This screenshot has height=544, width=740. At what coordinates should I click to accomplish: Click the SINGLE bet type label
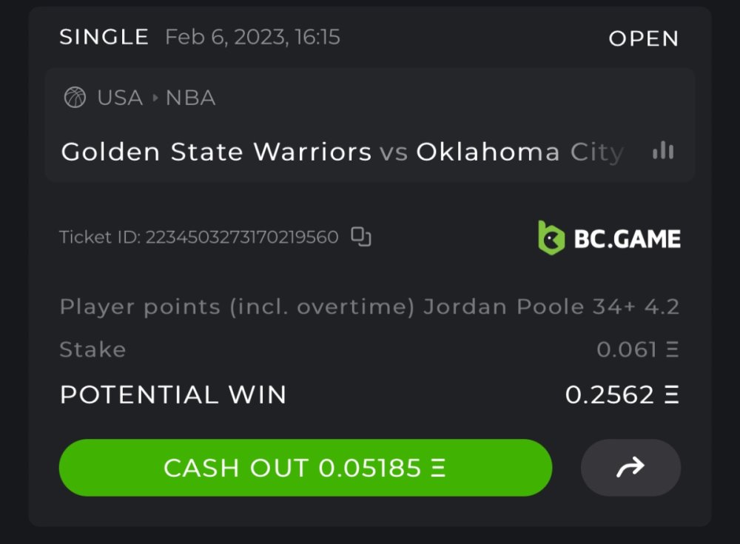pyautogui.click(x=104, y=37)
